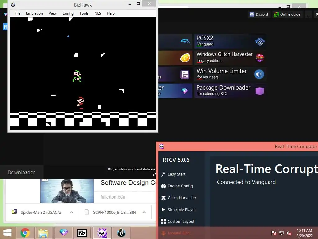The image size is (318, 239).
Task: Click the Easy Start wand icon
Action: coord(163,174)
